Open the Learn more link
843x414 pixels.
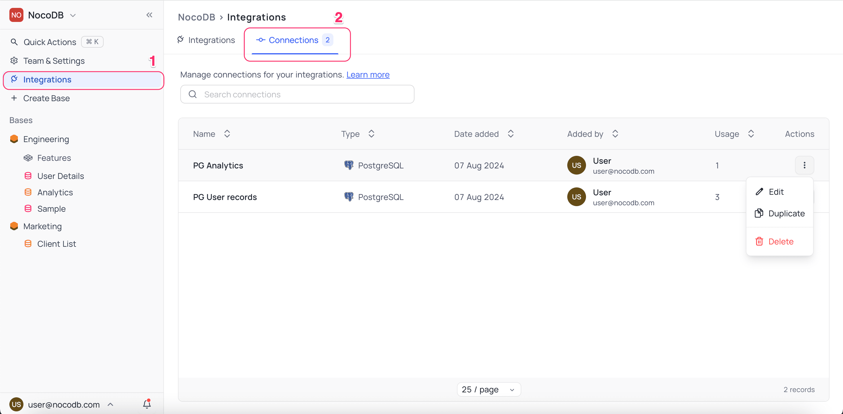[368, 75]
